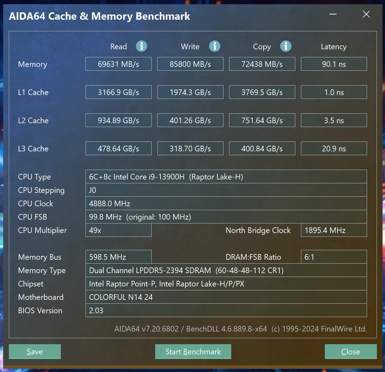Click the DRAM:FSB Ratio value 6:1
This screenshot has width=385, height=372.
click(334, 257)
